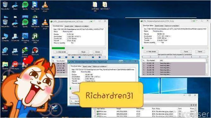Pause the GTA_5.zip download
Image resolution: width=211 pixels, height=118 pixels.
(186, 52)
